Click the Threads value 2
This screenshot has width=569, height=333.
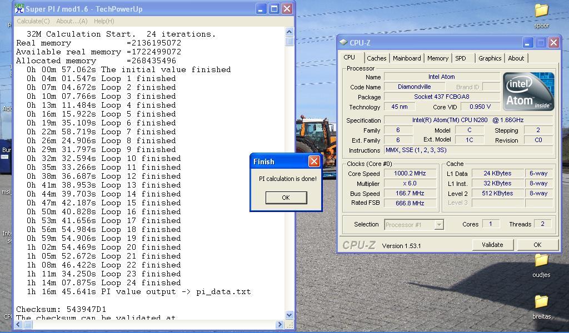(542, 224)
